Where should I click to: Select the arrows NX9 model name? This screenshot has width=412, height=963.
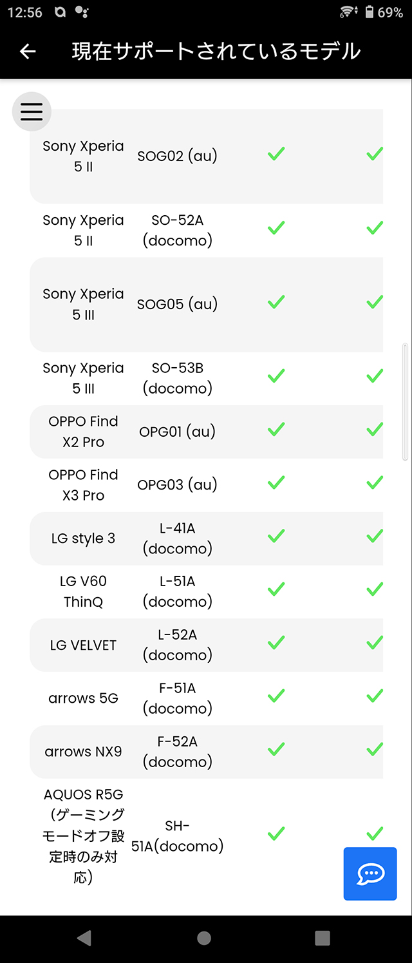coord(83,752)
